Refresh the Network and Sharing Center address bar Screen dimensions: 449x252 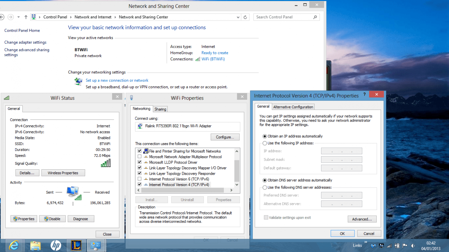(245, 17)
